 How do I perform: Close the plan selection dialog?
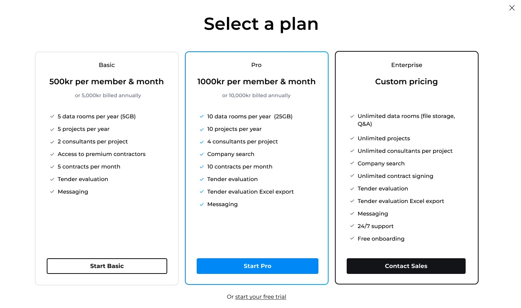tap(512, 8)
